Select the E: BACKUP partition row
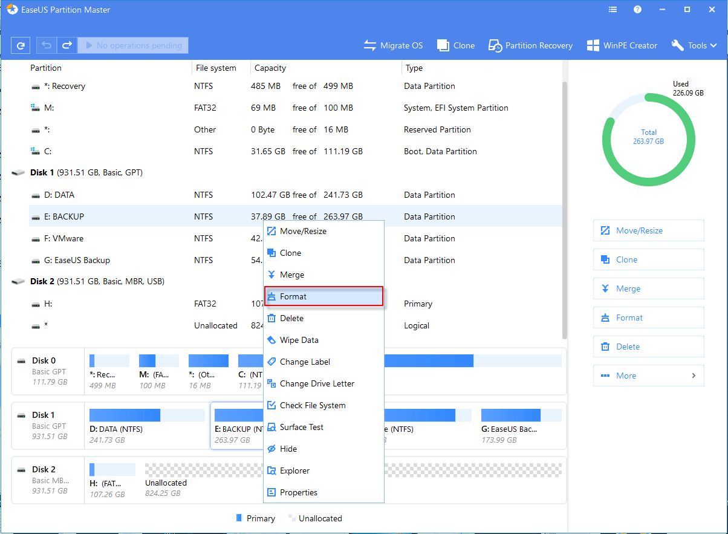Screen dimensions: 728x534 tap(295, 217)
